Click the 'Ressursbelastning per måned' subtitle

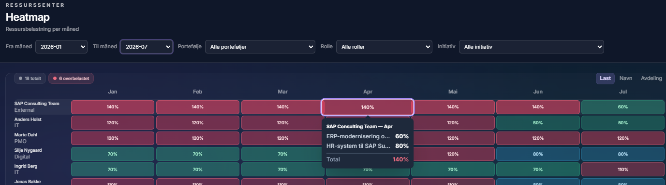42,29
